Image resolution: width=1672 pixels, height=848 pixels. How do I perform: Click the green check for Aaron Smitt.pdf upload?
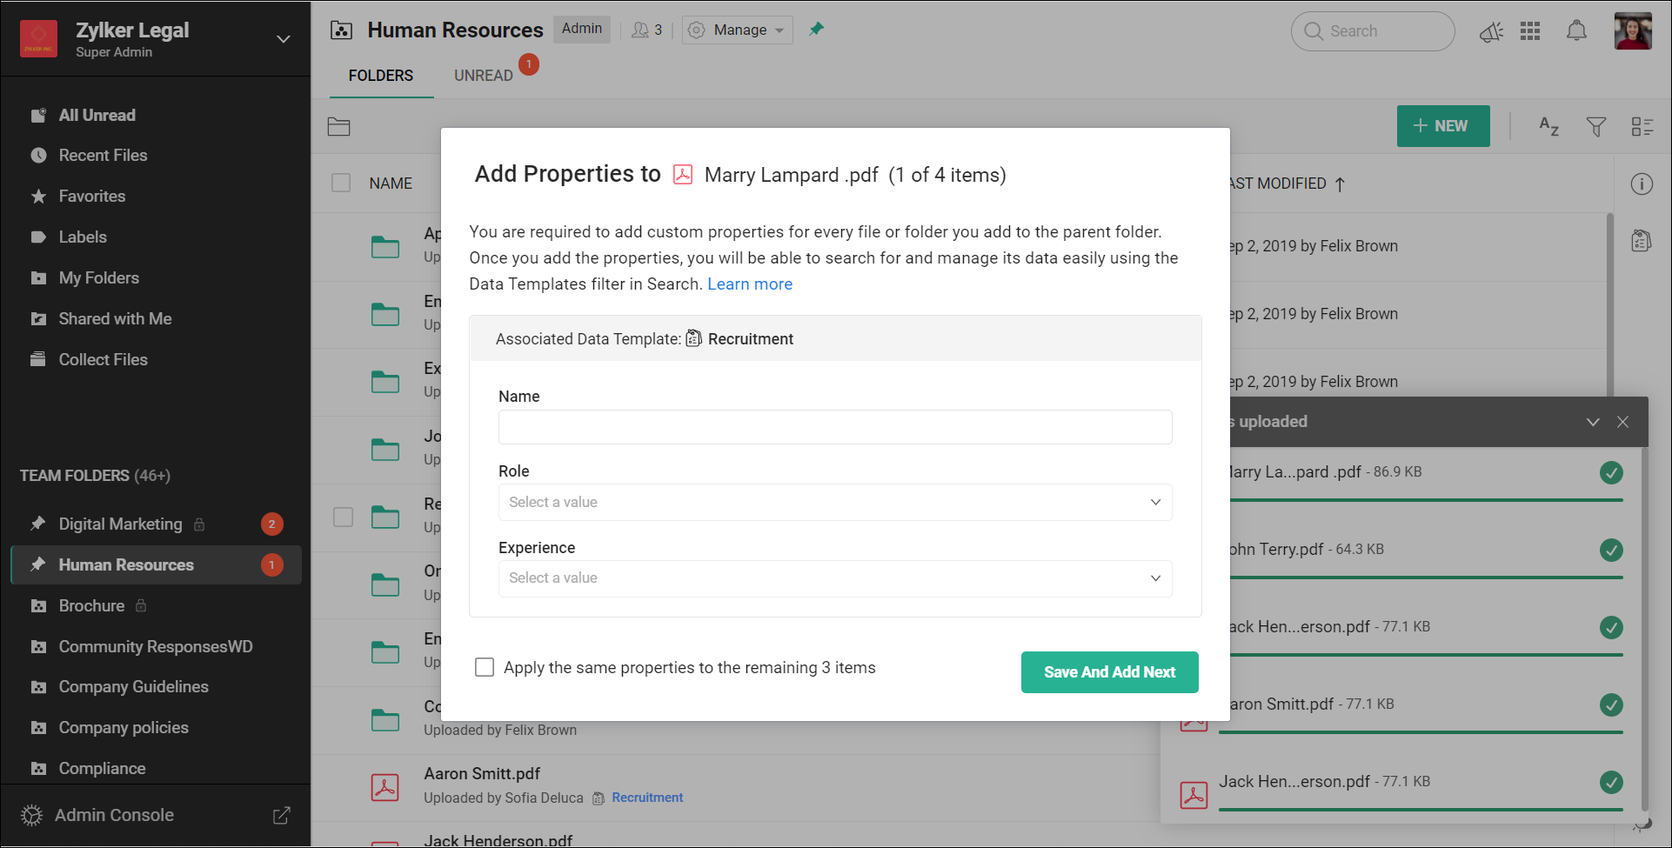click(1611, 704)
